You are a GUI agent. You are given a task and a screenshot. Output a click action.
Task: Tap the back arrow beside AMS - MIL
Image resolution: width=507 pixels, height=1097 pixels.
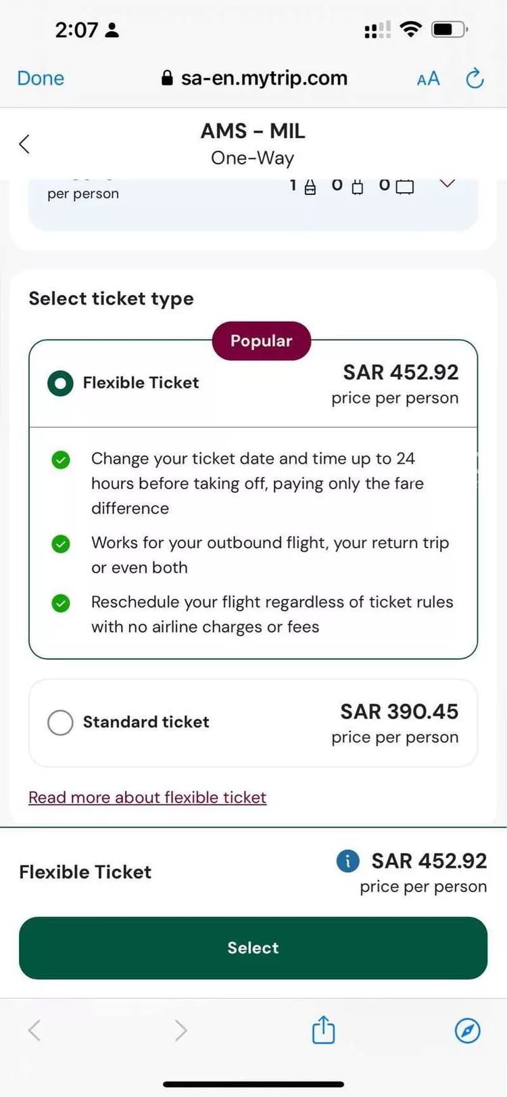pos(24,144)
